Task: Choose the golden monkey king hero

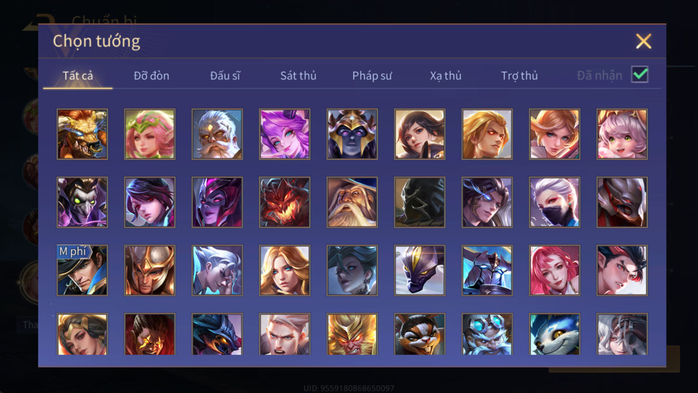Action: [352, 334]
